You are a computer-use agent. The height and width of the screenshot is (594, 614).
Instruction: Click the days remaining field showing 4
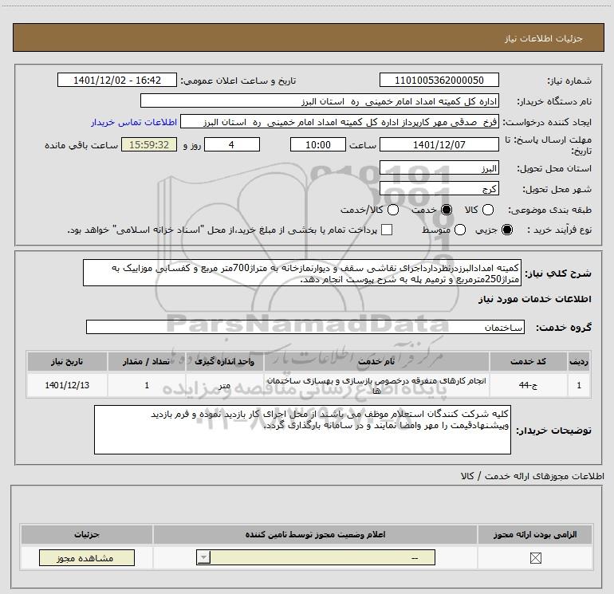click(232, 144)
